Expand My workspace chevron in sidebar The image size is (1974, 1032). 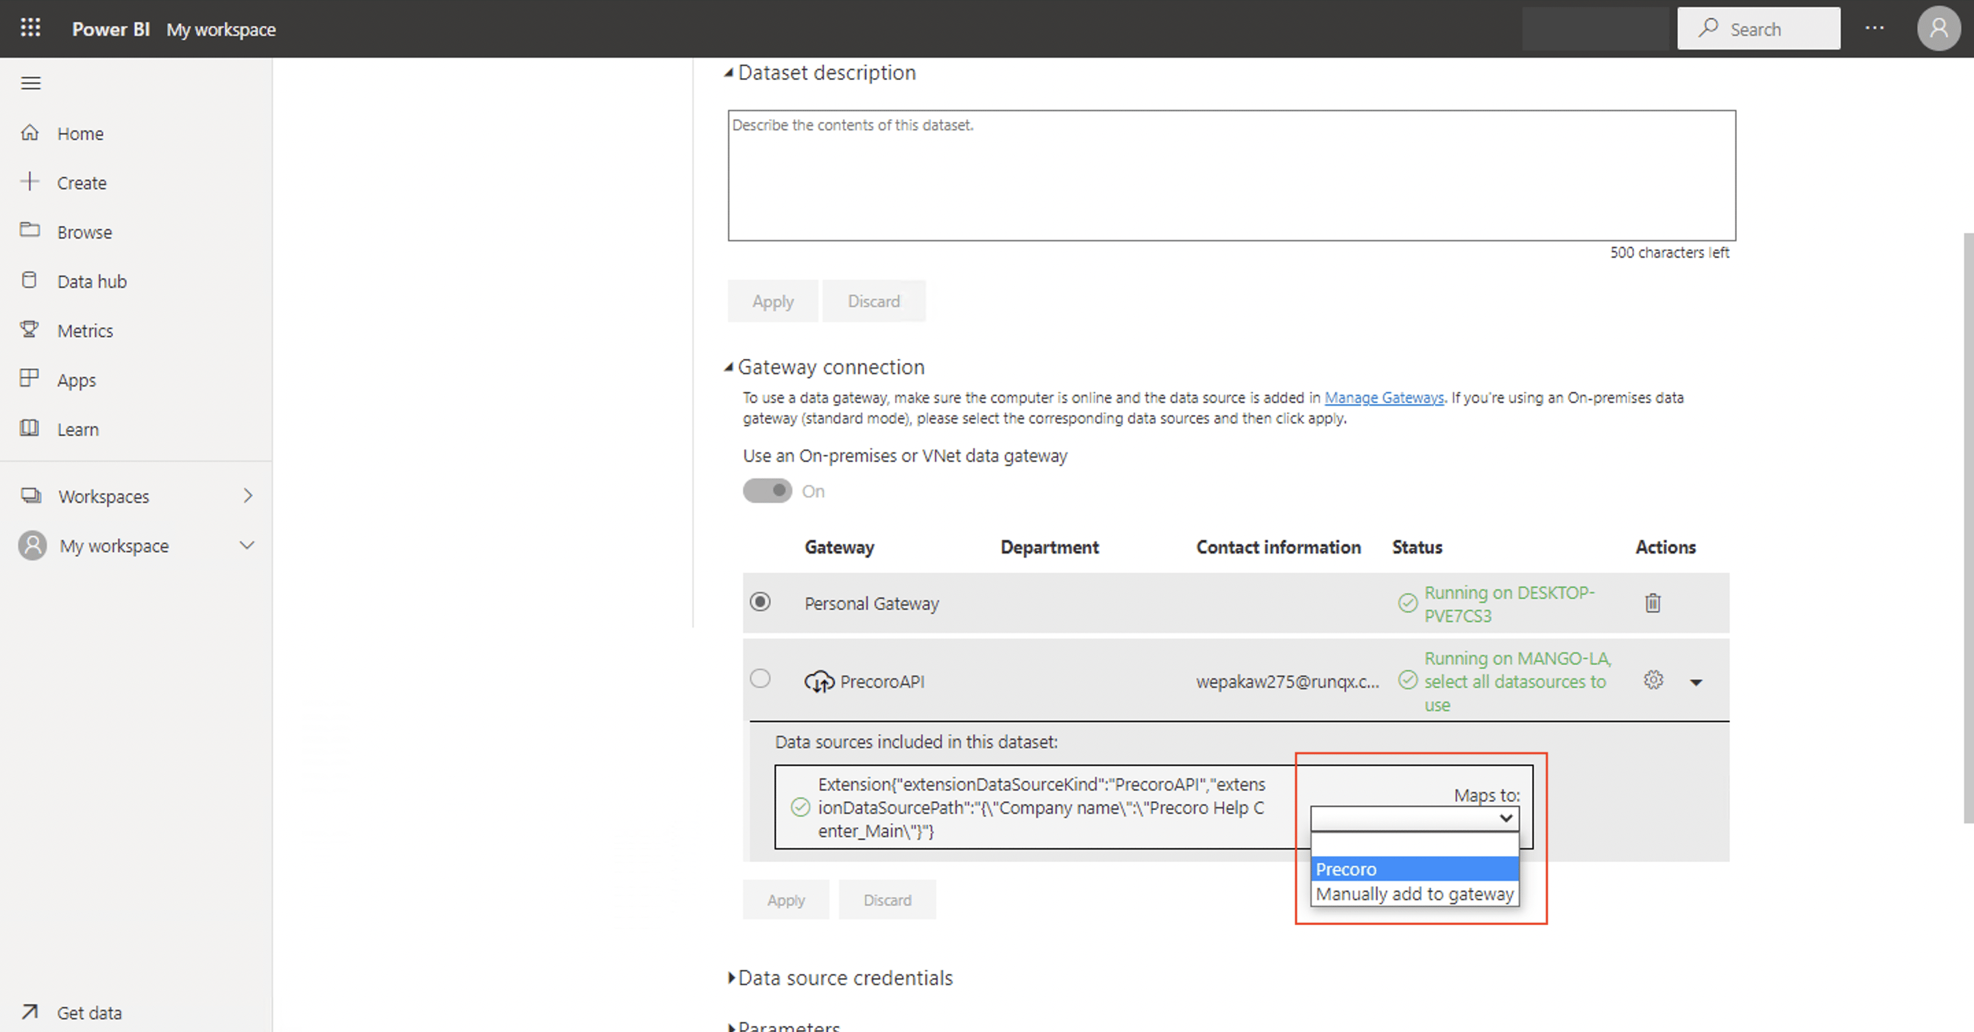tap(247, 545)
